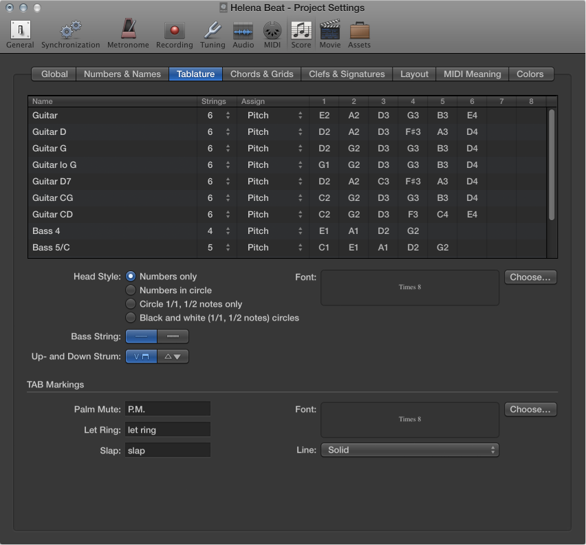Open the Audio settings icon
This screenshot has width=586, height=545.
(243, 31)
